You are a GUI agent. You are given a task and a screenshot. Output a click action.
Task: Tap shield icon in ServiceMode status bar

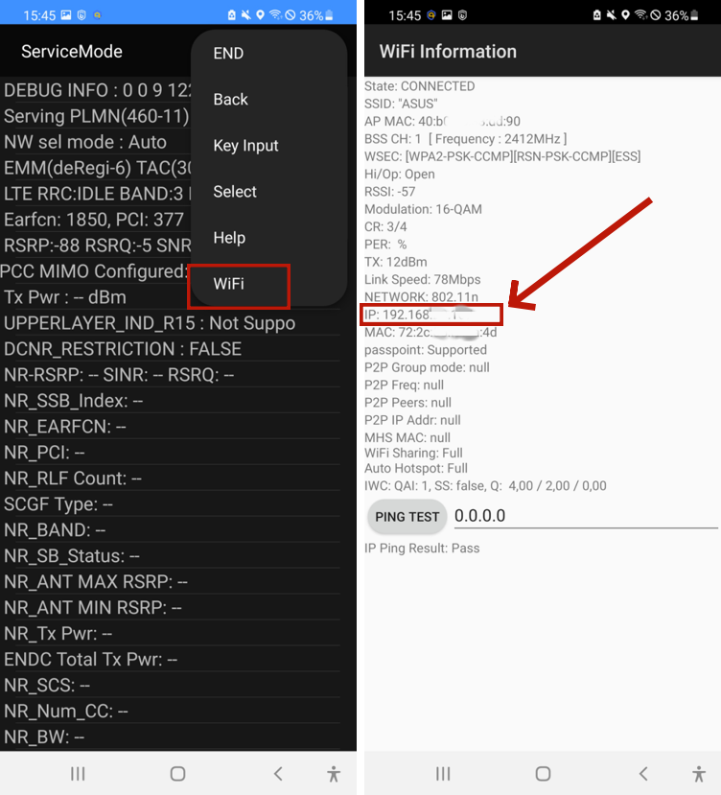point(81,15)
